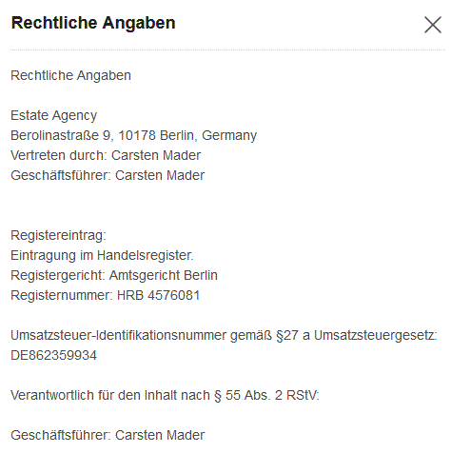Viewport: 451px width, 454px height.
Task: Click the Eintragung im Handelsregister text
Action: pos(102,255)
